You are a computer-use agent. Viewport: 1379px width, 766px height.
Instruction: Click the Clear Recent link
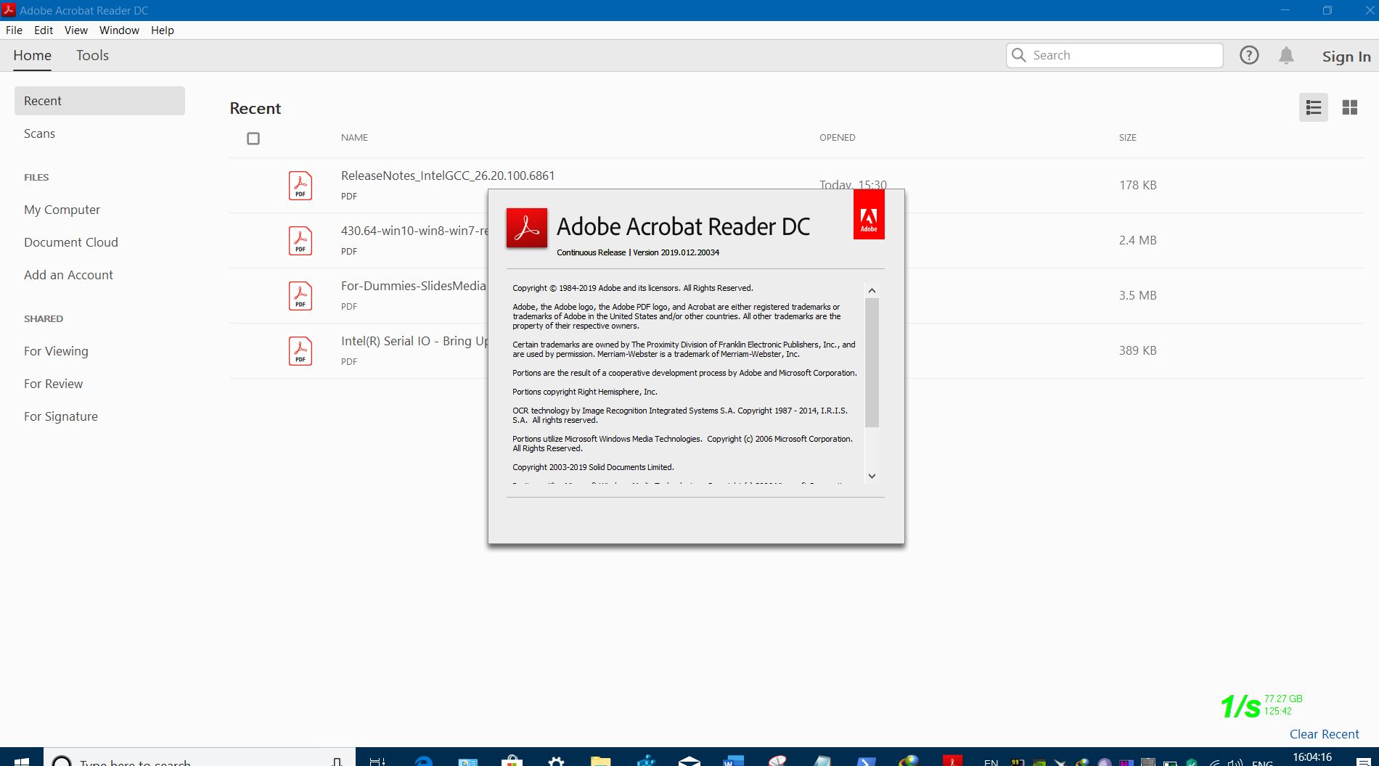pos(1324,734)
